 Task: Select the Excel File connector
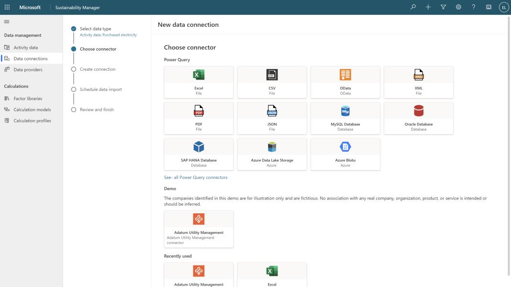point(199,81)
